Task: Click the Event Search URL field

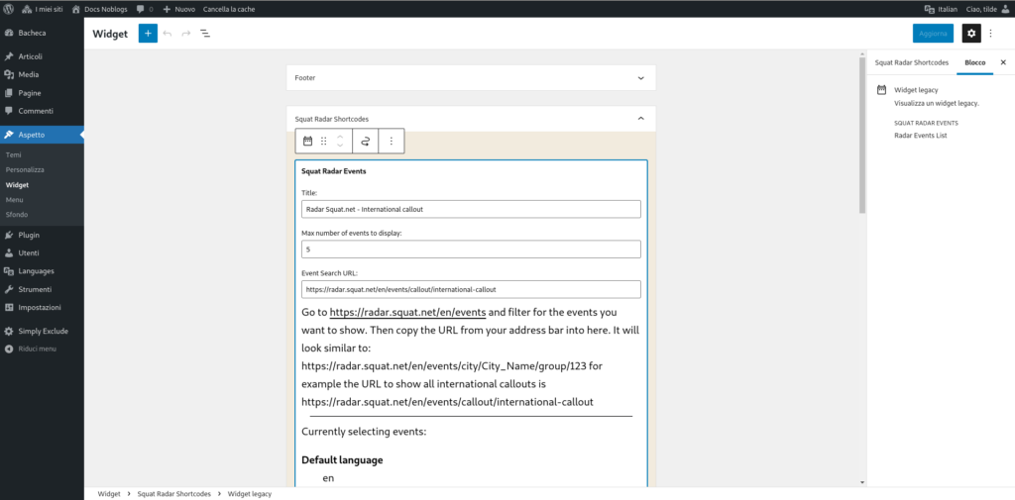Action: [471, 289]
